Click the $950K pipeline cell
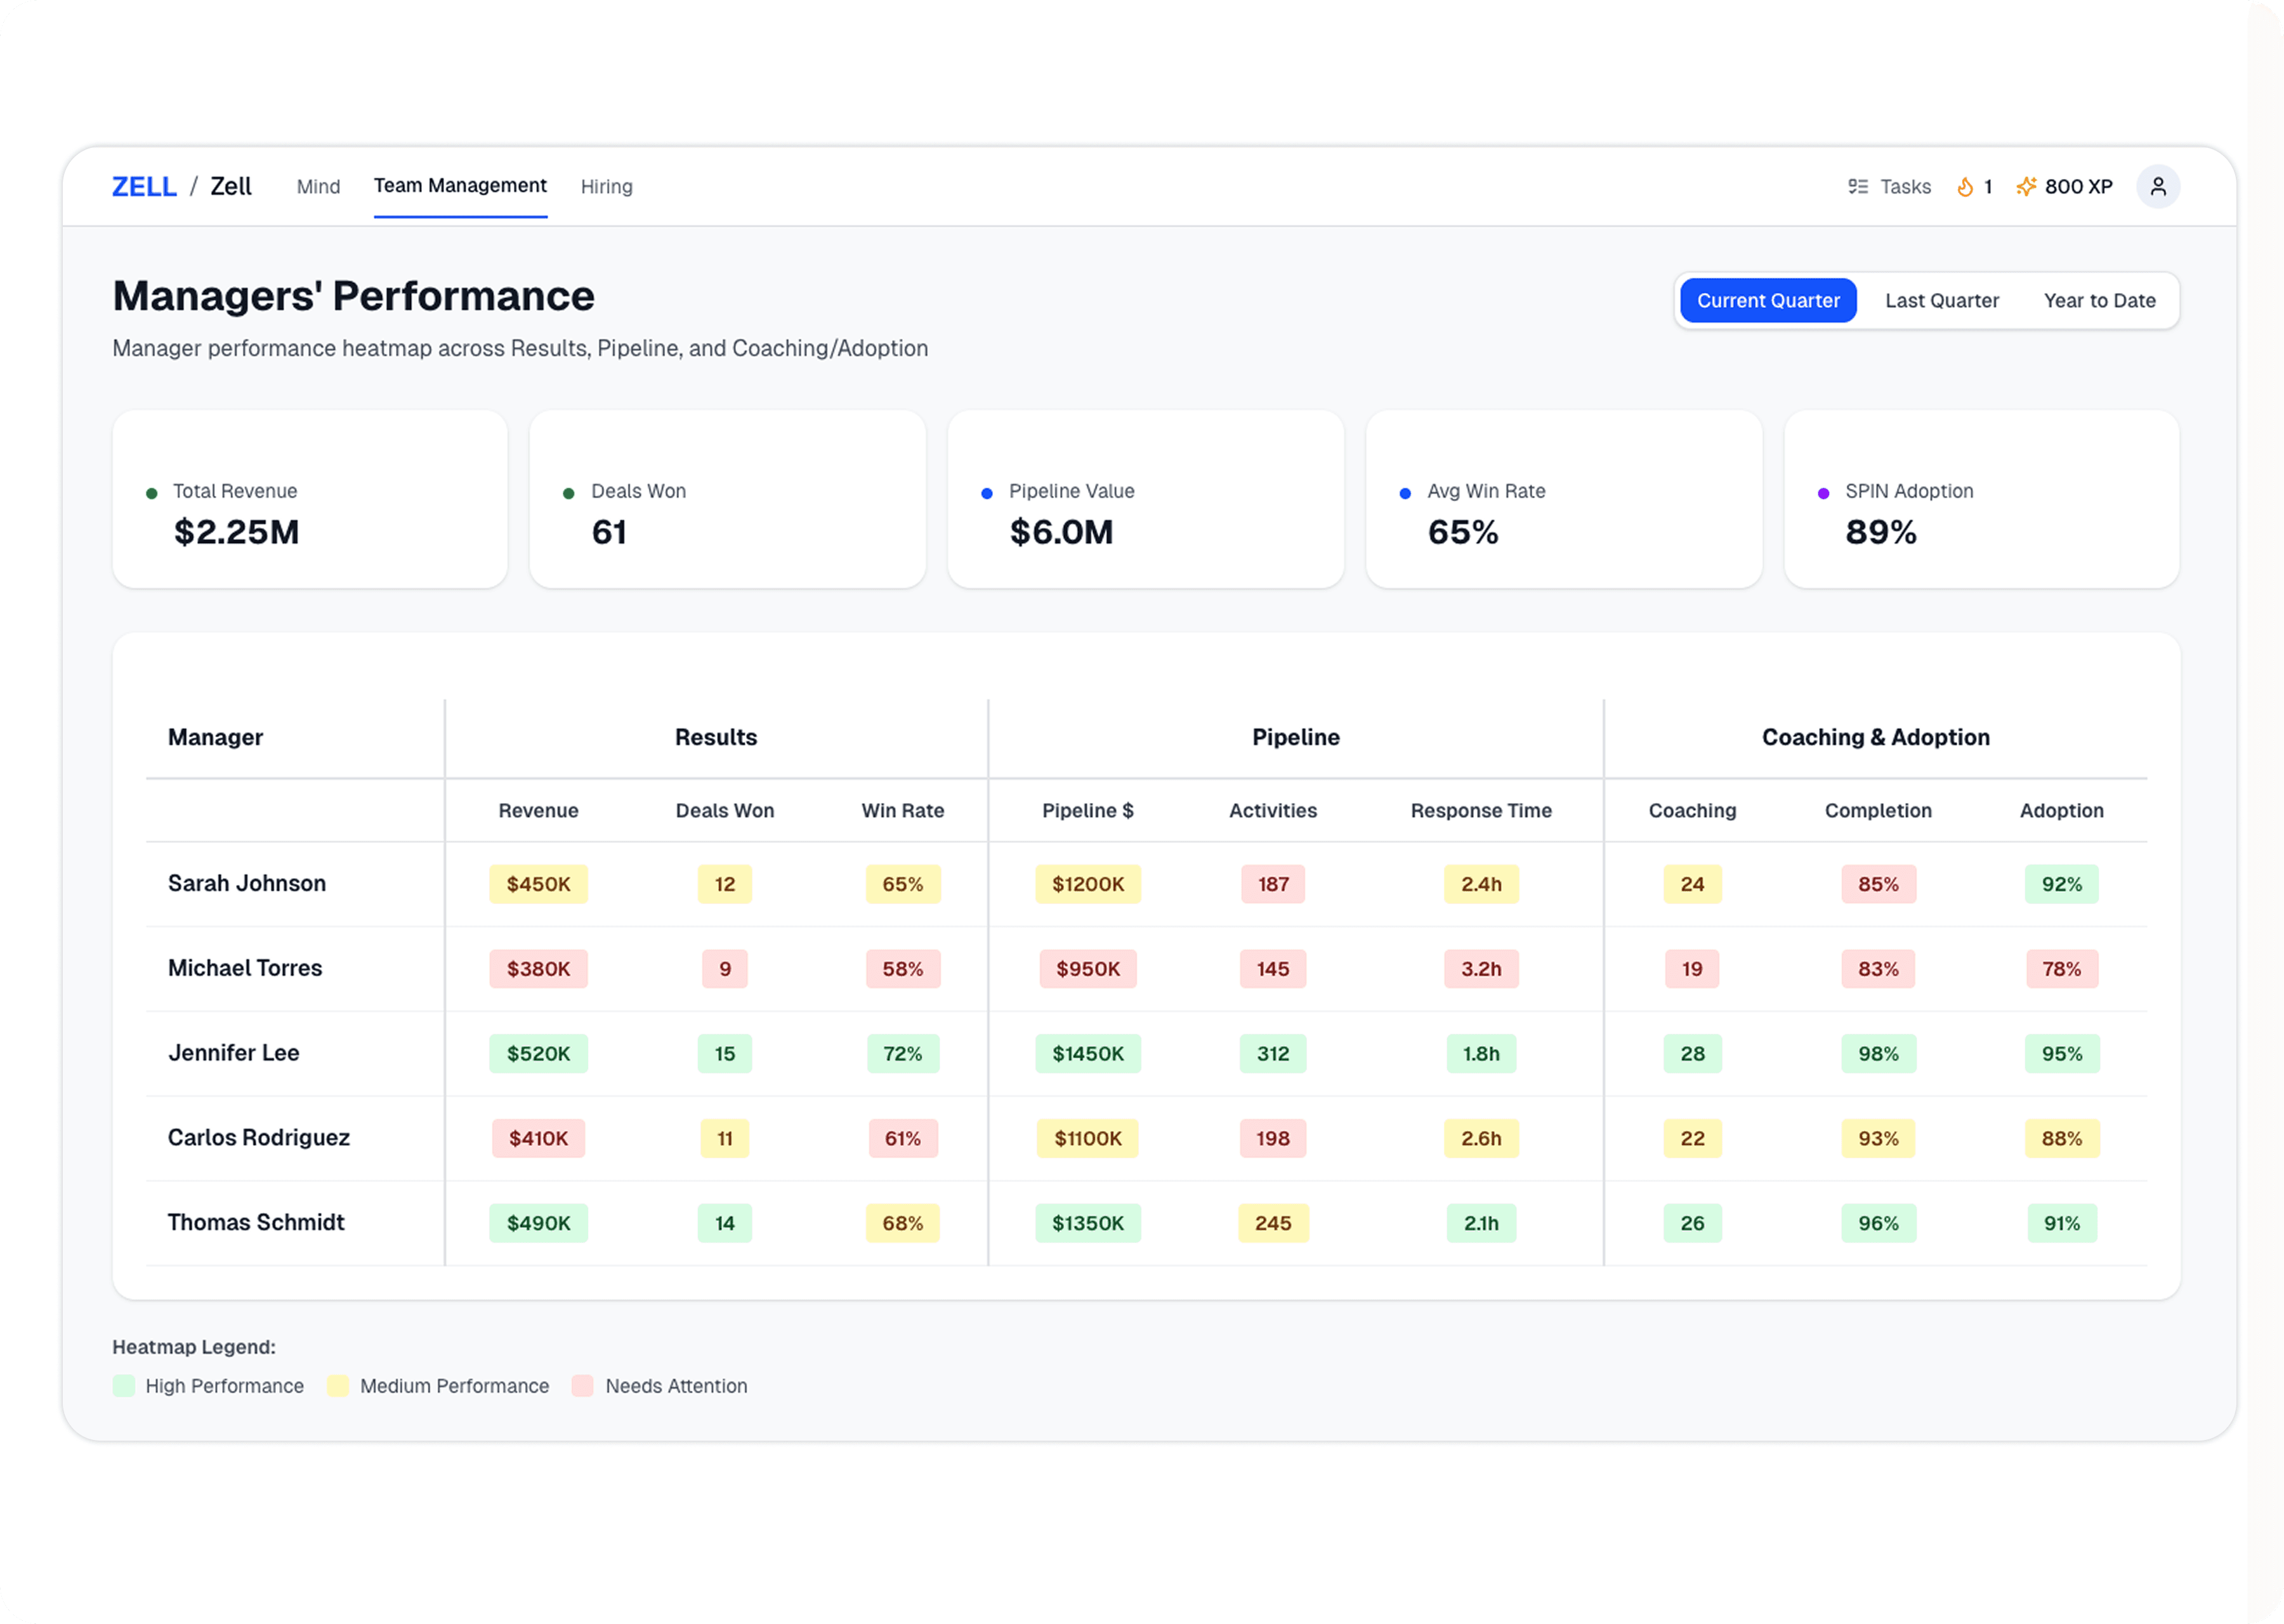Image resolution: width=2284 pixels, height=1624 pixels. coord(1088,970)
